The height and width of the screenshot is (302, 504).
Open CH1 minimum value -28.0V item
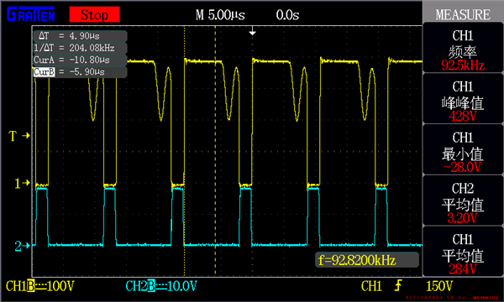[463, 150]
